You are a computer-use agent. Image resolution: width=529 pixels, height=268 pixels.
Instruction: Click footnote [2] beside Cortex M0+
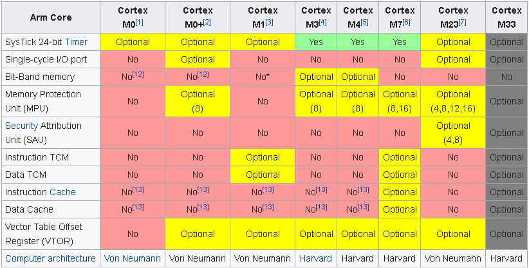click(207, 23)
